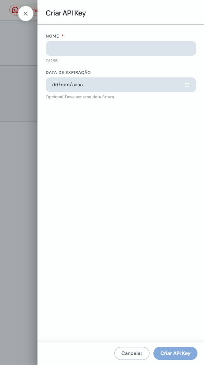This screenshot has height=365, width=204.
Task: Open the calendar picker in expiration date field
Action: click(x=187, y=85)
